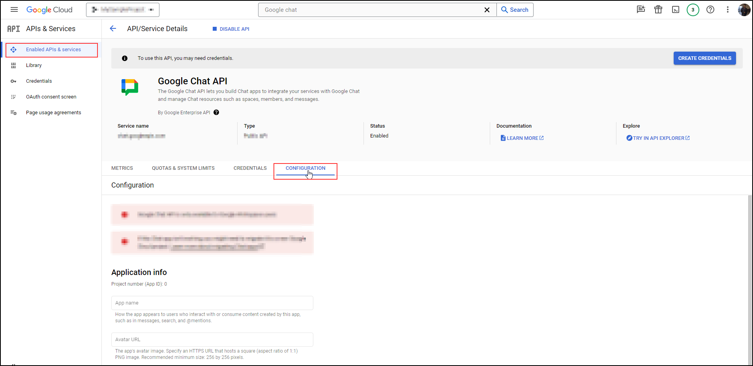753x366 pixels.
Task: Open the hamburger navigation menu
Action: coord(14,9)
